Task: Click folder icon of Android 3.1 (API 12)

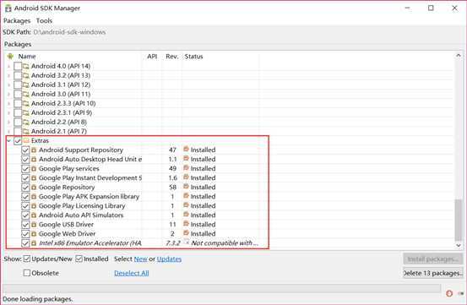Action: pyautogui.click(x=26, y=84)
